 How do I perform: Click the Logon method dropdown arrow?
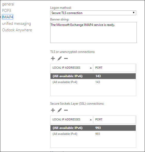point(133,13)
